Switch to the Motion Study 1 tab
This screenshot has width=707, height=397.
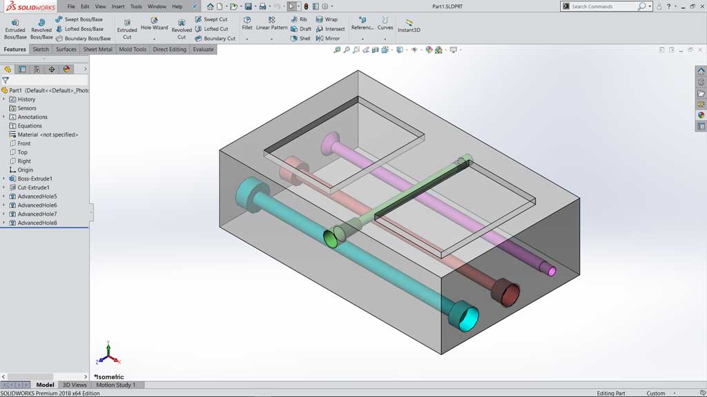pos(116,385)
